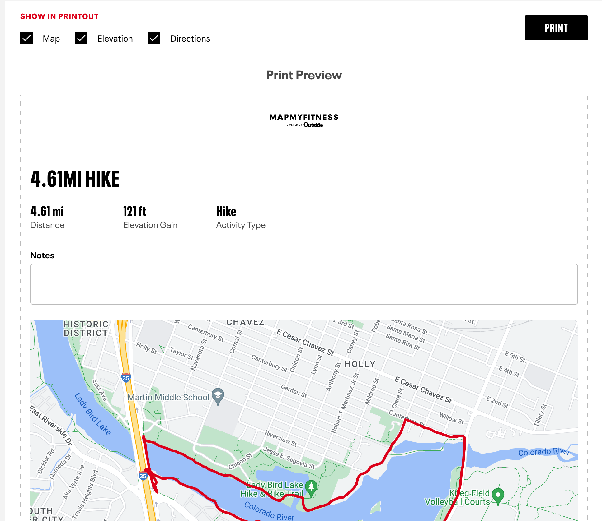Viewport: 602px width, 521px height.
Task: Uncheck the Directions checkbox
Action: 154,38
